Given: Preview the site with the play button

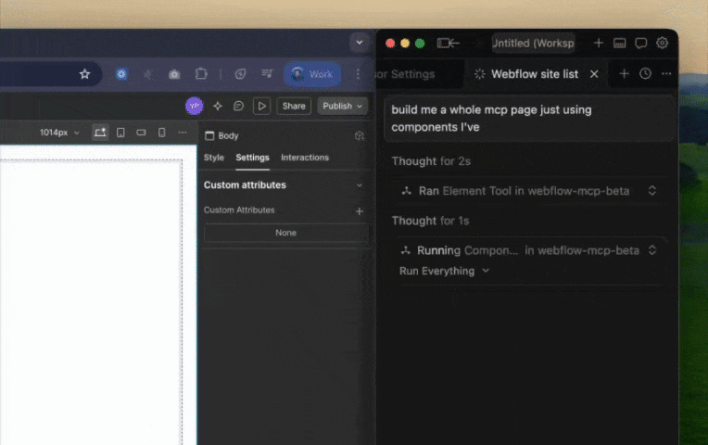Looking at the screenshot, I should (x=261, y=107).
